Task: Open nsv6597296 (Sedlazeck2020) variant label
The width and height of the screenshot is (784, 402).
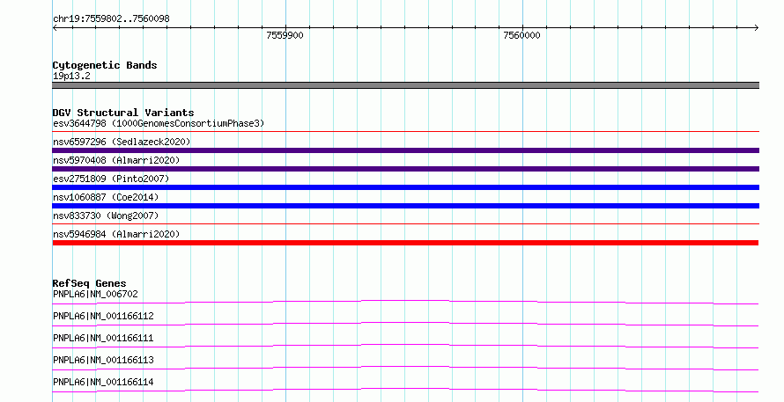Action: (122, 142)
